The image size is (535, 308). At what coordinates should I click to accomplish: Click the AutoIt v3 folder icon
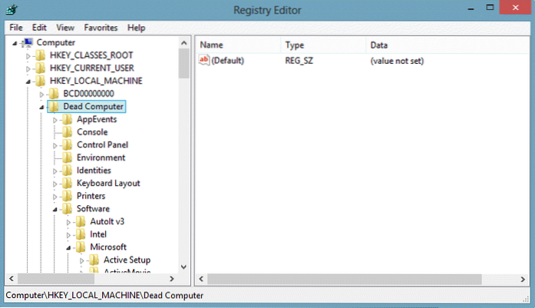pos(81,221)
